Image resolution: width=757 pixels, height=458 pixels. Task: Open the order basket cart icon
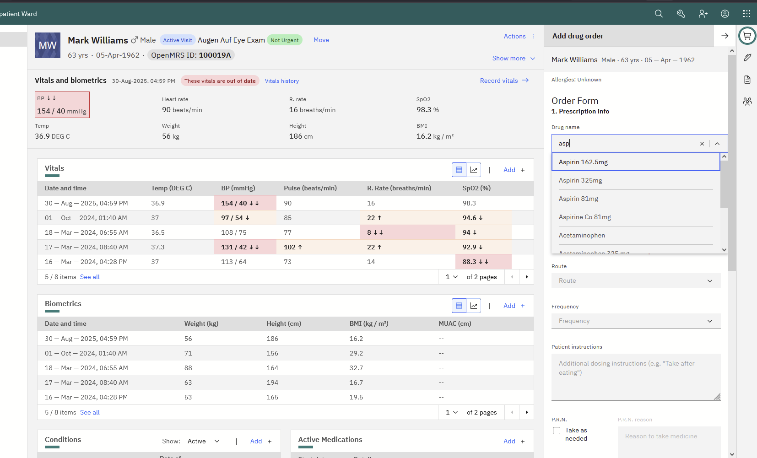coord(747,36)
